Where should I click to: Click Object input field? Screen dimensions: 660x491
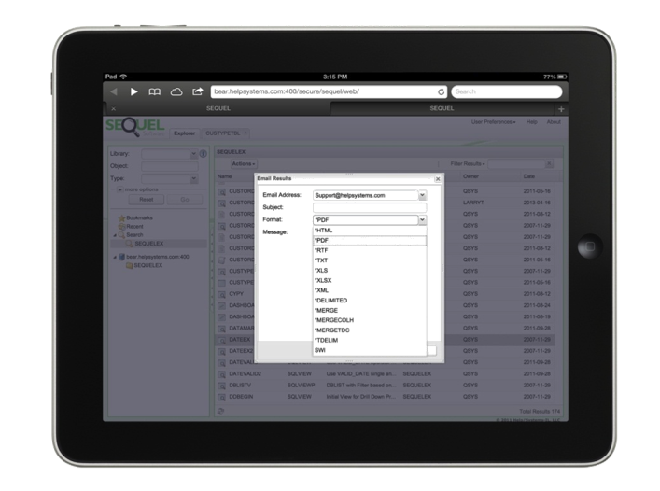pos(169,166)
